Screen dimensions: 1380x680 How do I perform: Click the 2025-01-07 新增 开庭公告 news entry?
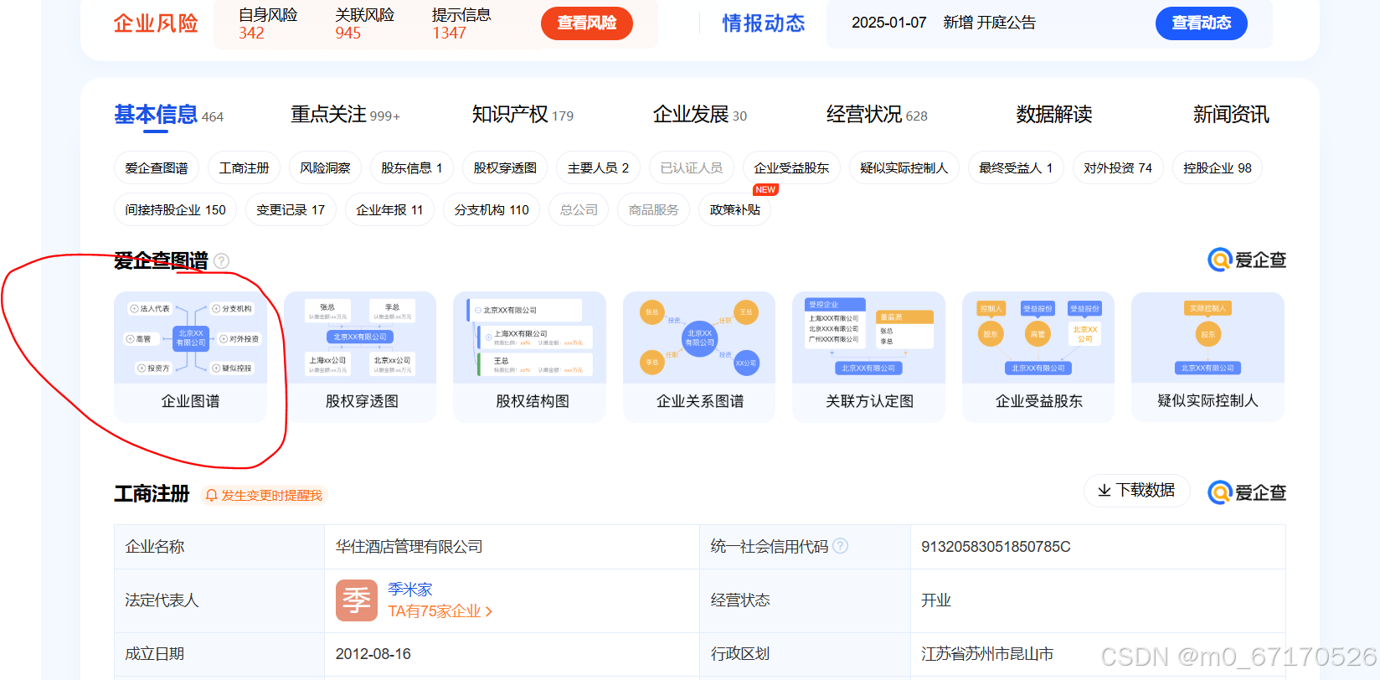pyautogui.click(x=944, y=23)
